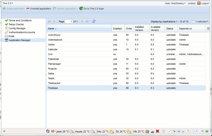Sort by Order column header
Viewport: 212px width, 136px height.
(x=129, y=28)
